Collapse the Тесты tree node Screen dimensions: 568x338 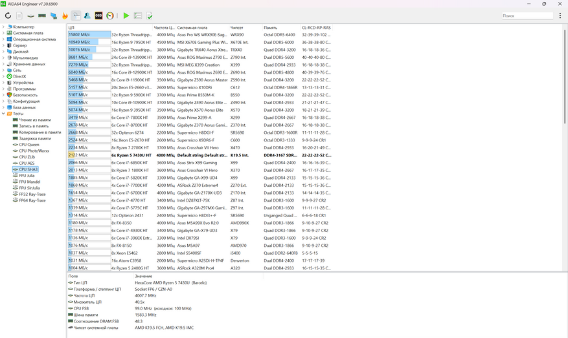[x=3, y=114]
